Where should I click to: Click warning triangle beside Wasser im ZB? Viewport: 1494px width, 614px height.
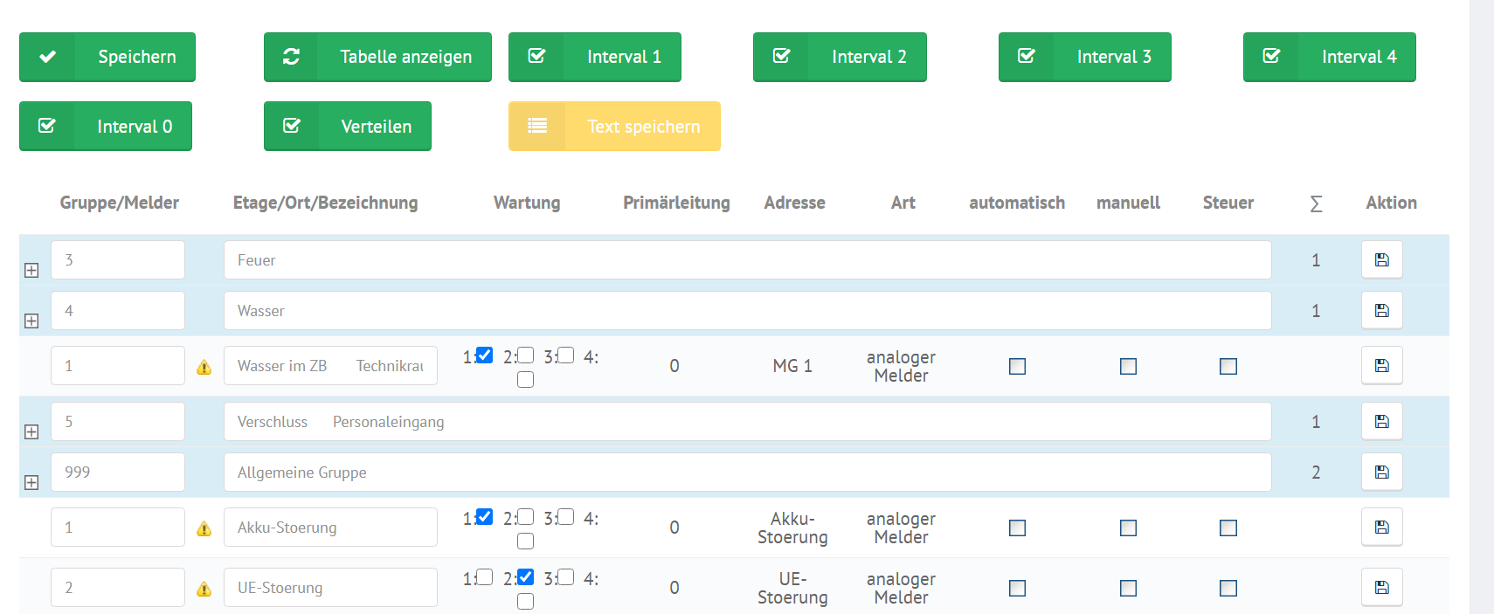click(204, 367)
